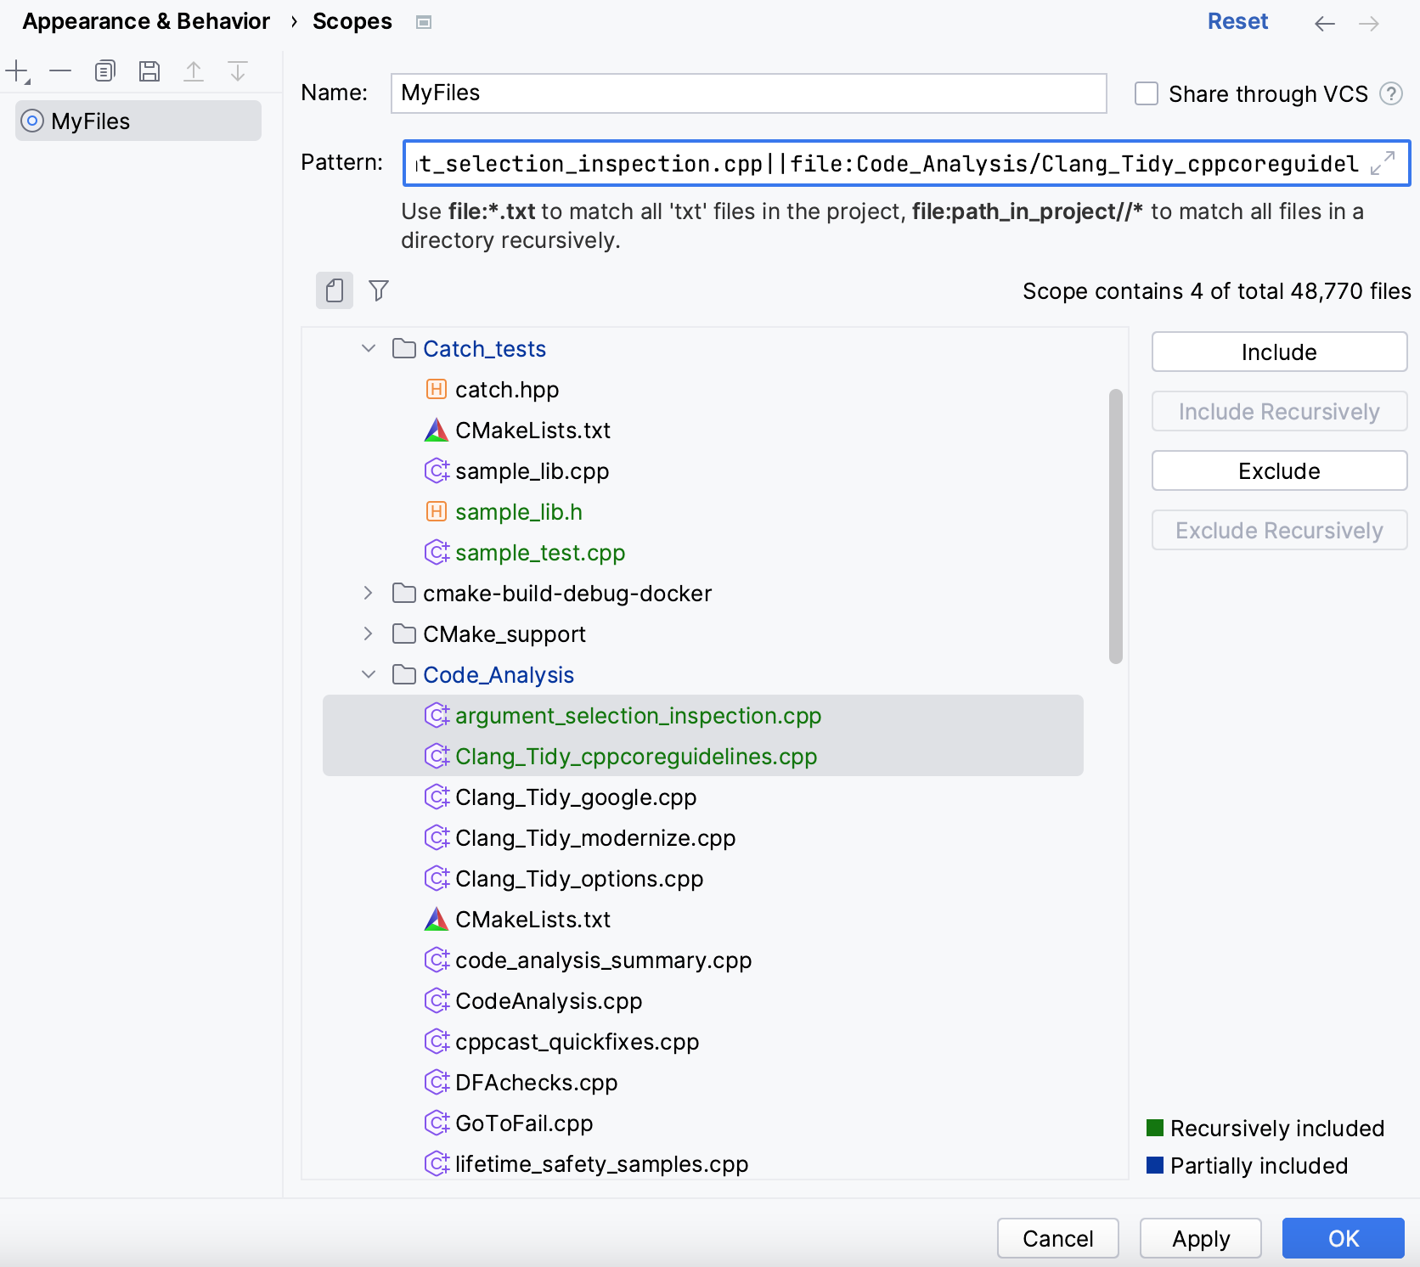Expand the cmake-build-debug-docker folder

tap(369, 594)
